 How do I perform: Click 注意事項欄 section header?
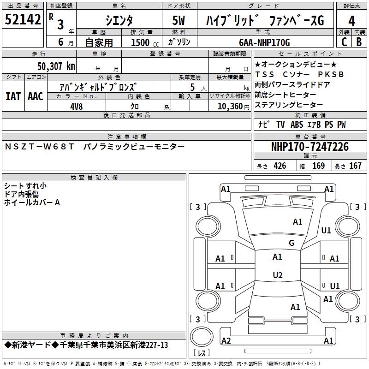click(127, 137)
